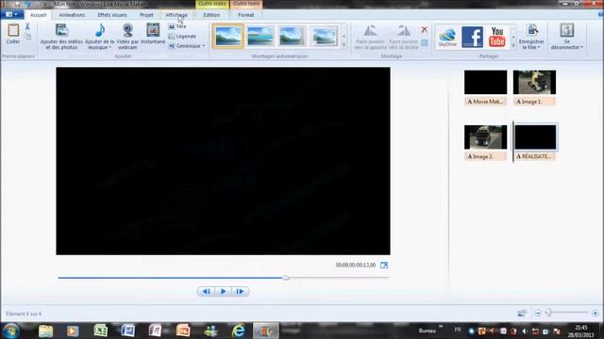The image size is (604, 339).
Task: Add a Titre to the movie
Action: point(177,26)
